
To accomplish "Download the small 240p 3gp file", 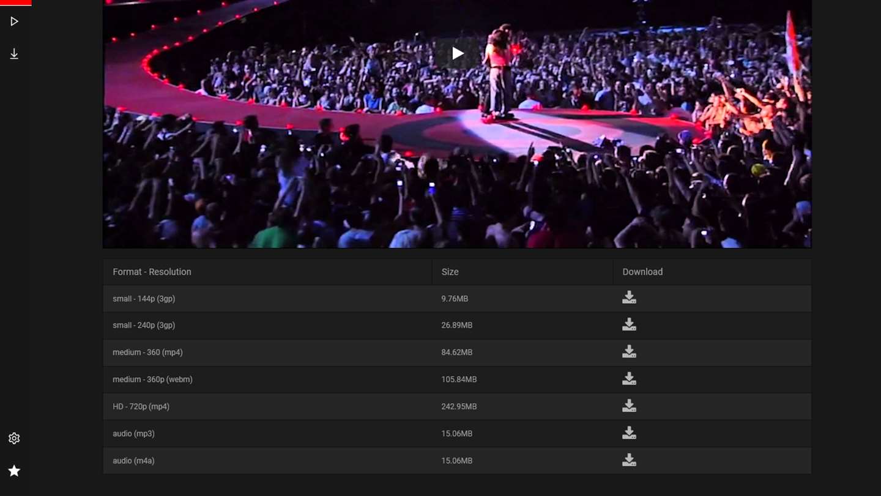I will coord(629,325).
